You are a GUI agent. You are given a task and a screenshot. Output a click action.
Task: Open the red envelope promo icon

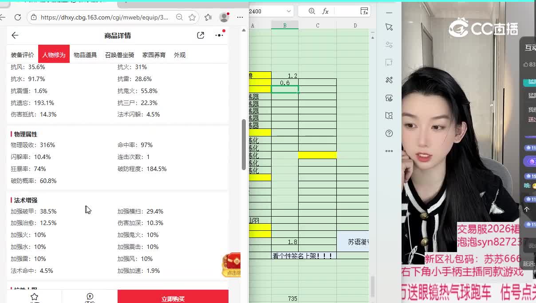[232, 264]
